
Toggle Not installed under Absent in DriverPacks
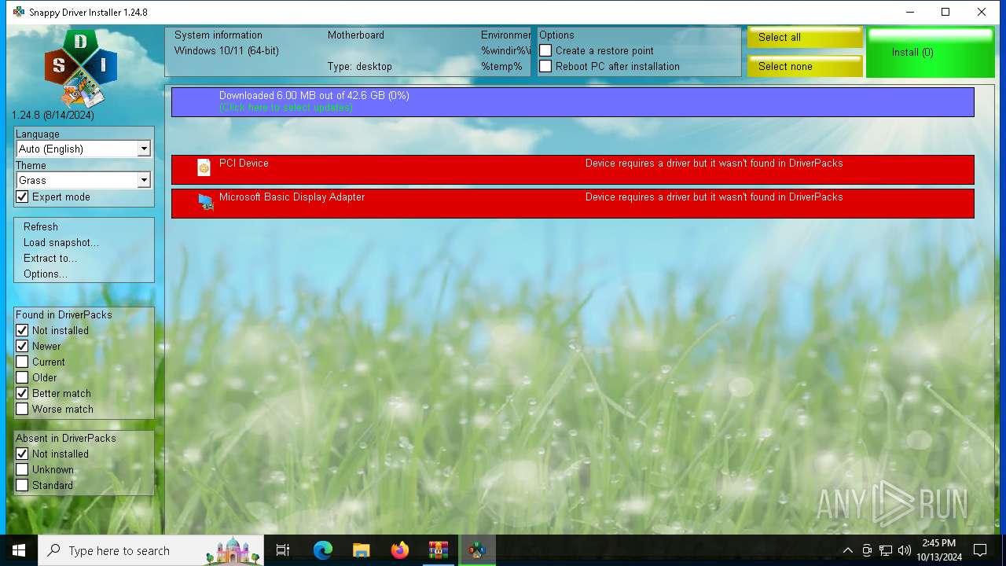tap(22, 454)
